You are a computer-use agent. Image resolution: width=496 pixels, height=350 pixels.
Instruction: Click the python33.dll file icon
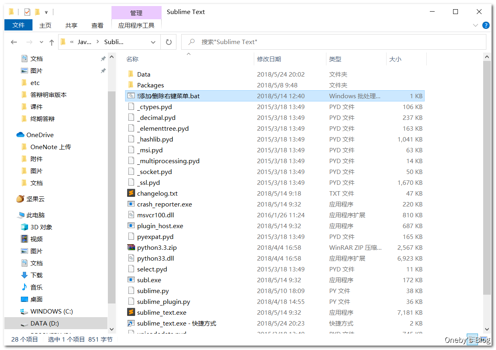pyautogui.click(x=131, y=258)
